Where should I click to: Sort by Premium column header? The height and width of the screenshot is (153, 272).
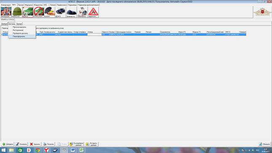point(140,32)
